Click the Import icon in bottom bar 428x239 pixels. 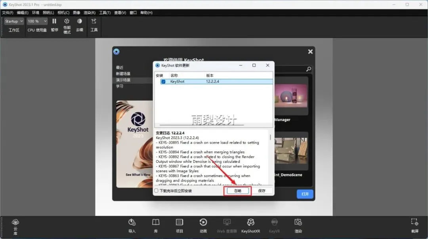point(132,222)
